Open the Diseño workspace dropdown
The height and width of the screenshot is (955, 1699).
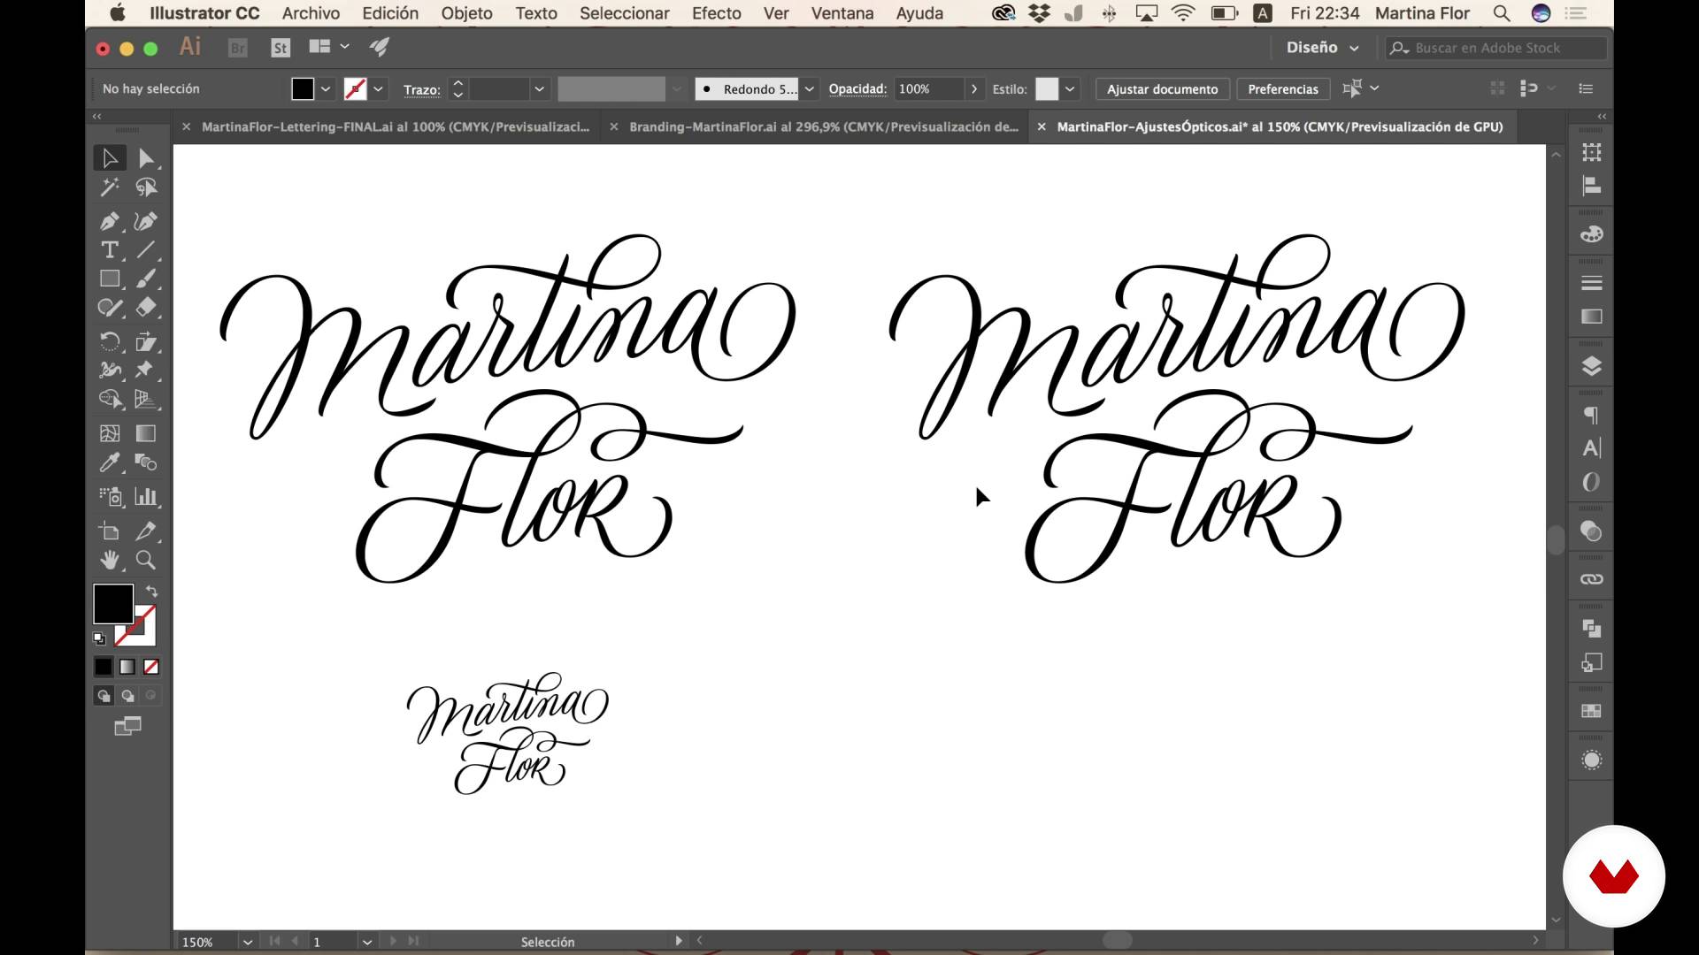click(x=1322, y=48)
